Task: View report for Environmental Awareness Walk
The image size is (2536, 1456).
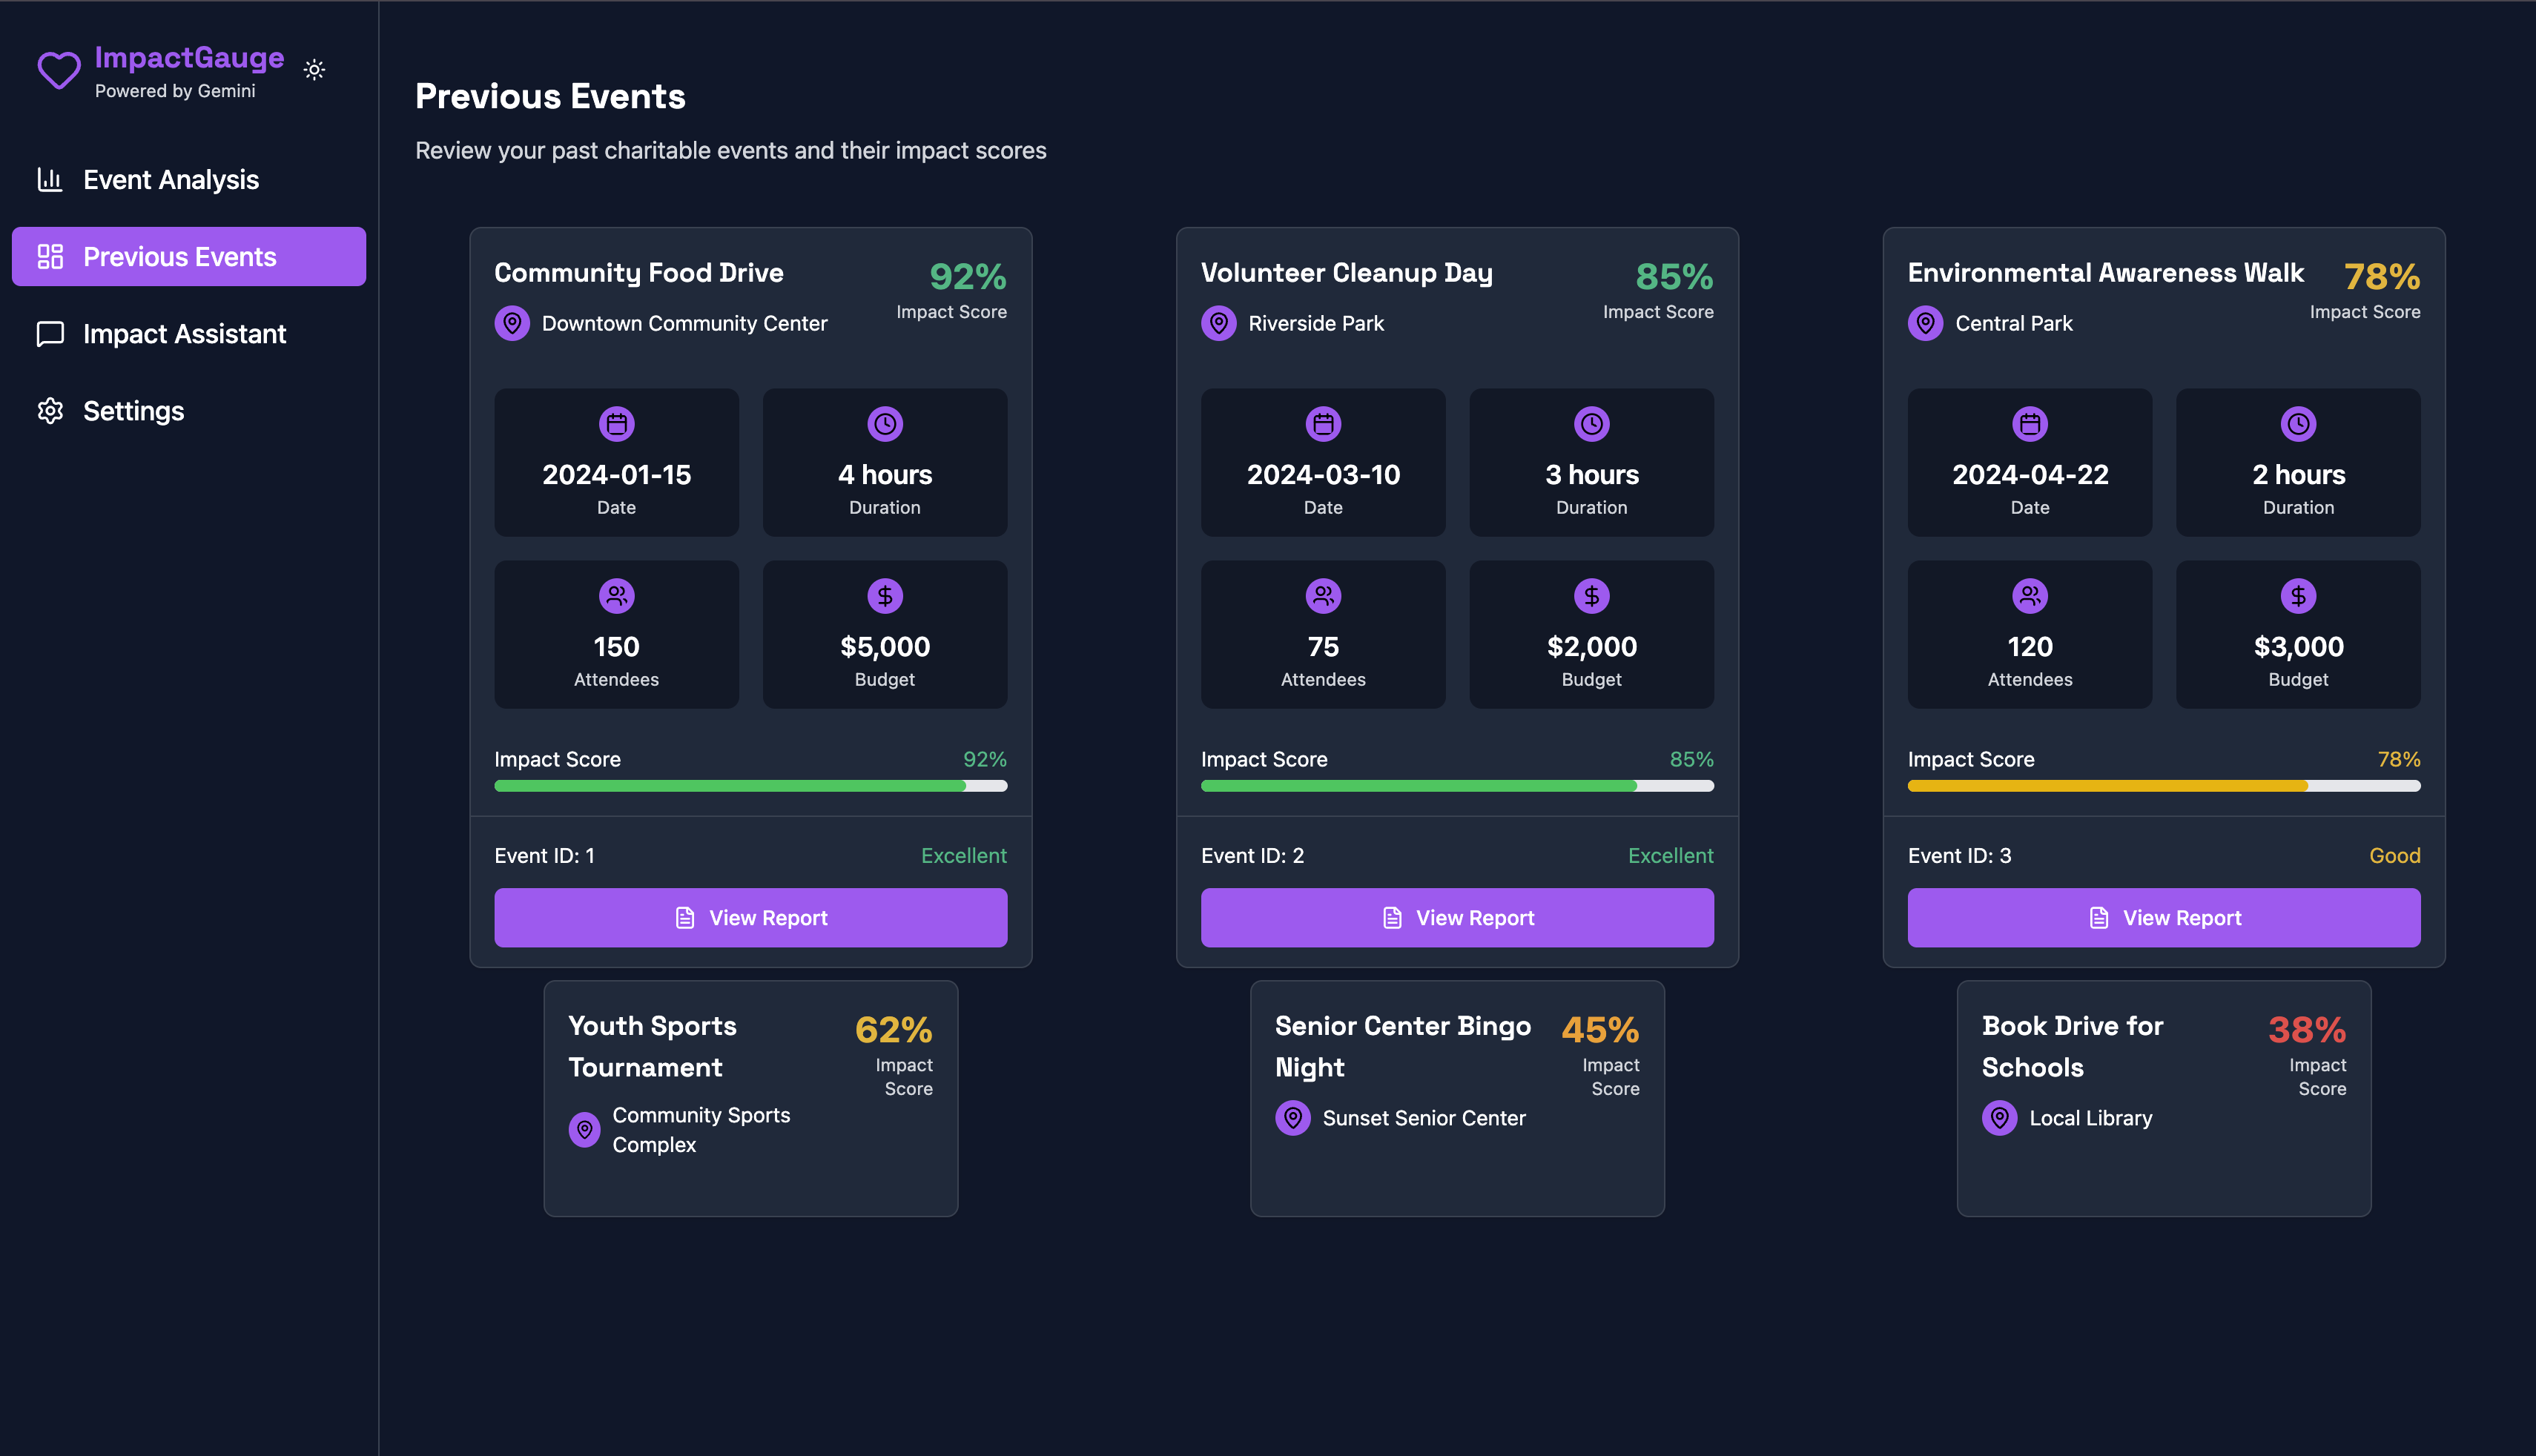Action: tap(2163, 918)
